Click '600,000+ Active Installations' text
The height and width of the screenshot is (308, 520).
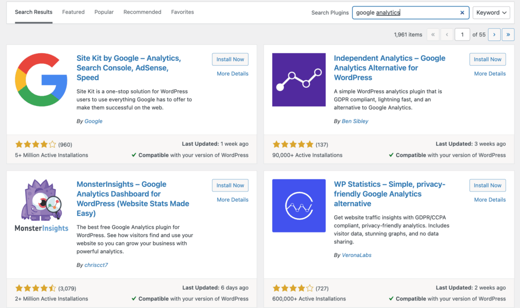click(x=309, y=299)
